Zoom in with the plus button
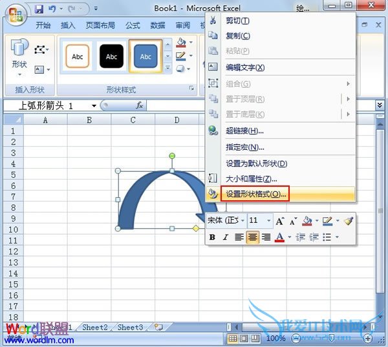 coord(368,338)
